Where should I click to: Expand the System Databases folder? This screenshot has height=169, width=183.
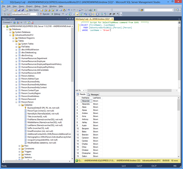pos(10,32)
